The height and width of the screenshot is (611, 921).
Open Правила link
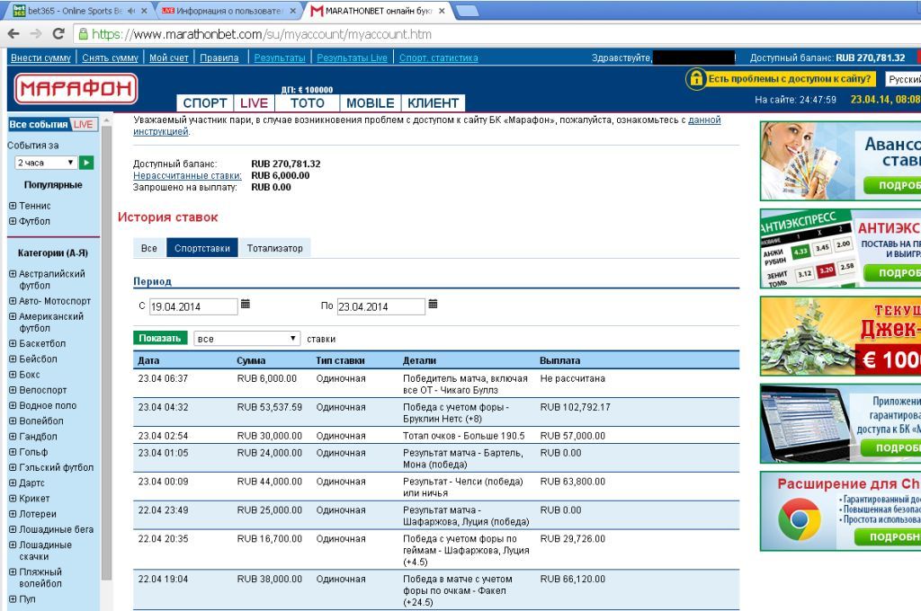(x=219, y=58)
